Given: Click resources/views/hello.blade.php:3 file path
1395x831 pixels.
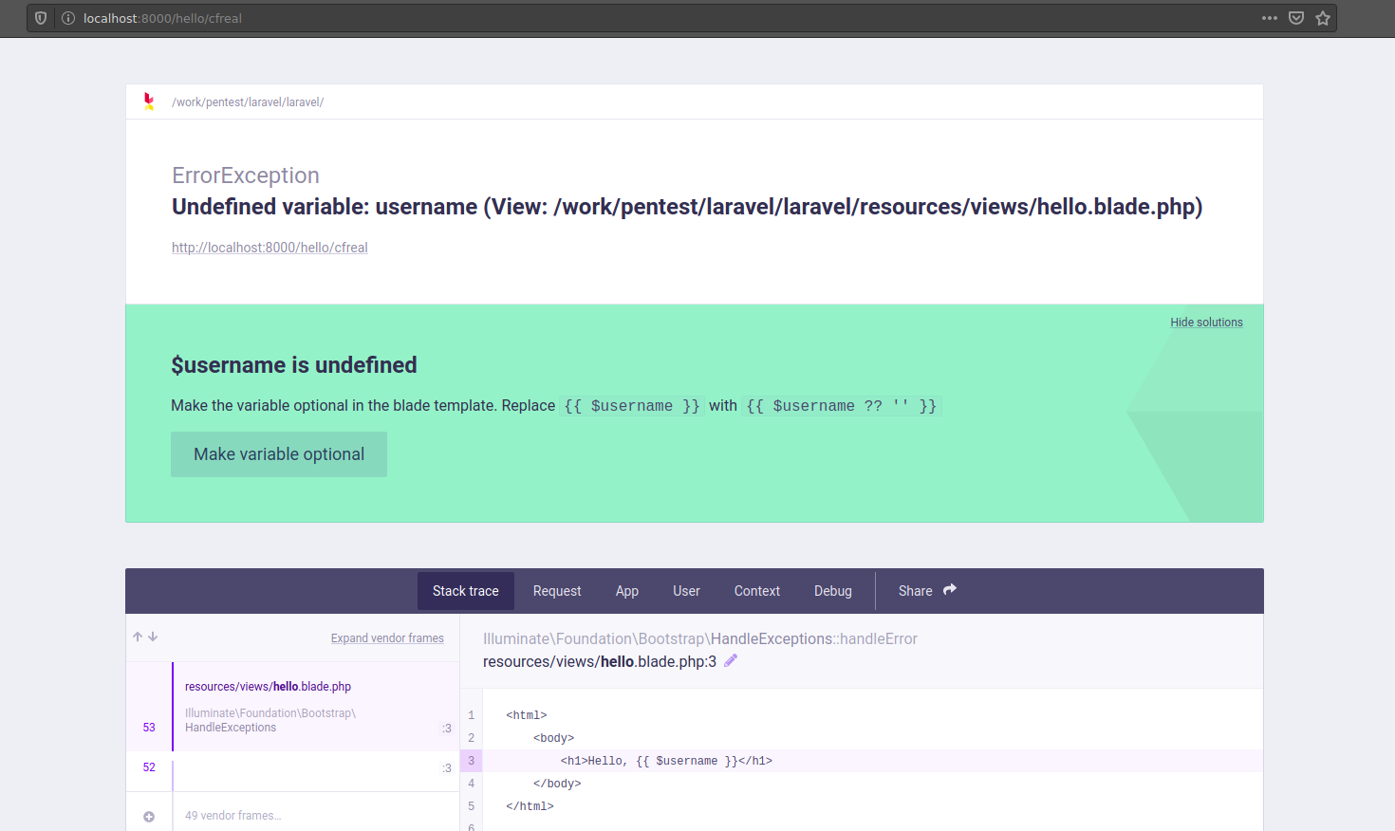Looking at the screenshot, I should pyautogui.click(x=600, y=661).
